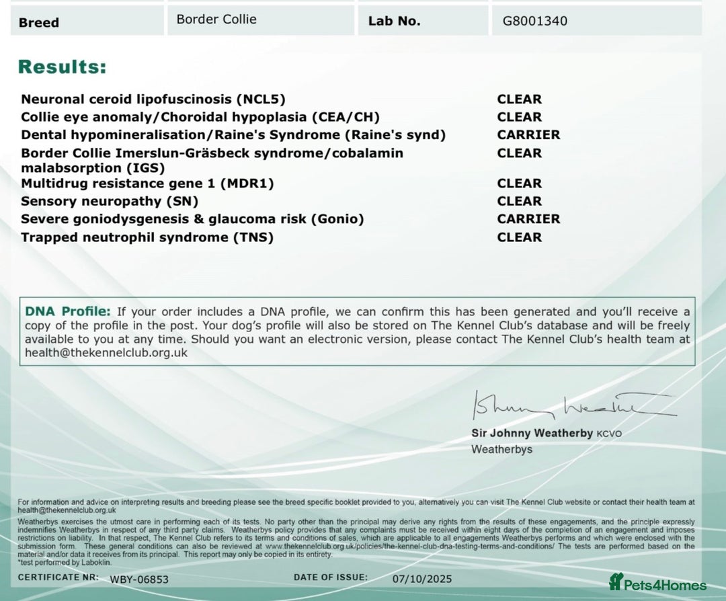Click the Weatherbys name under the signature
726x601 pixels.
click(501, 449)
